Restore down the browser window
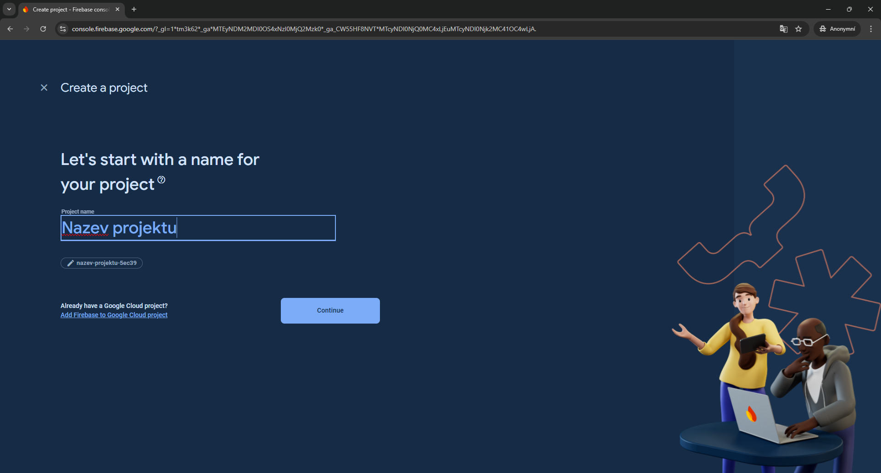This screenshot has width=881, height=473. coord(849,9)
